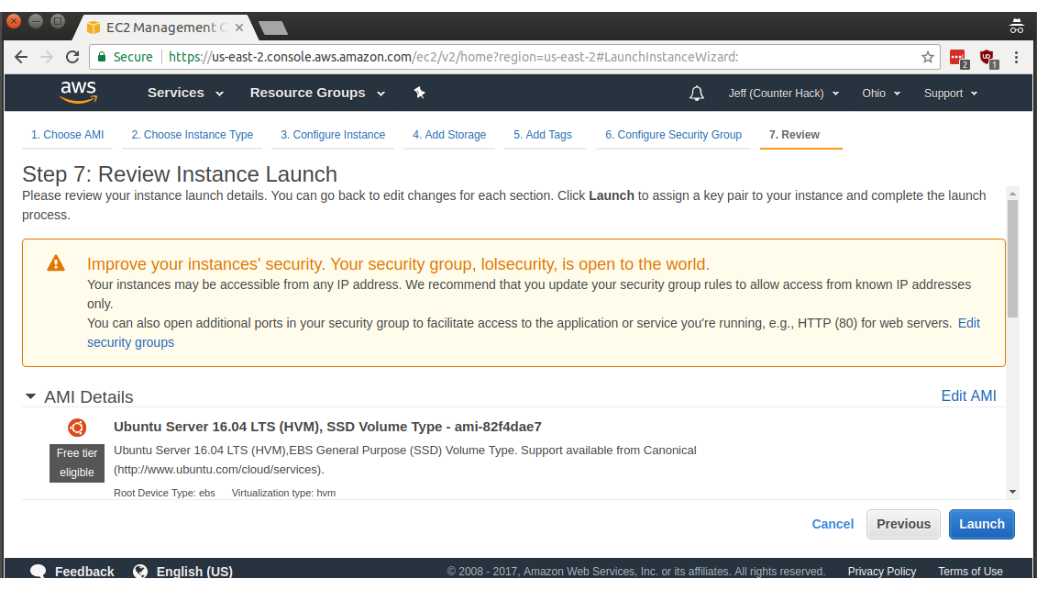Viewport: 1037px width, 590px height.
Task: Open a new browser tab
Action: point(272,28)
